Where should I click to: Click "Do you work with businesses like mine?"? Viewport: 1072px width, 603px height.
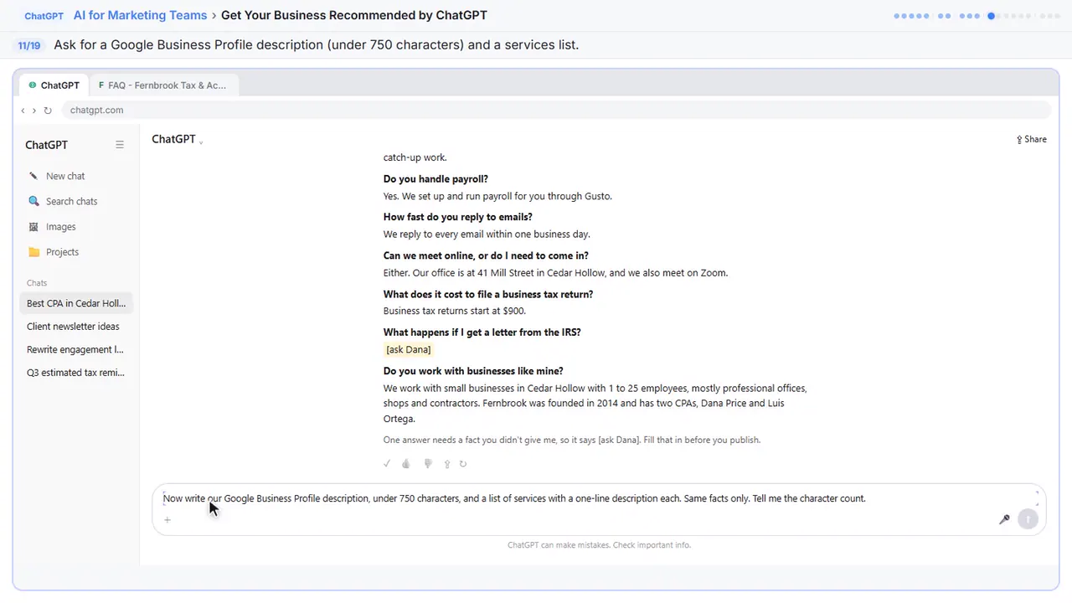point(473,371)
